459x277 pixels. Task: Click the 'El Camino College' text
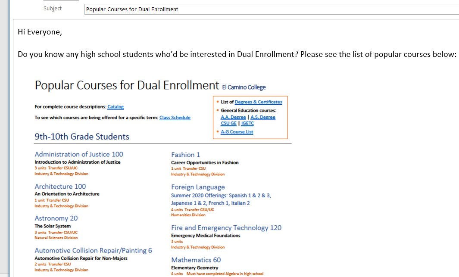point(244,87)
